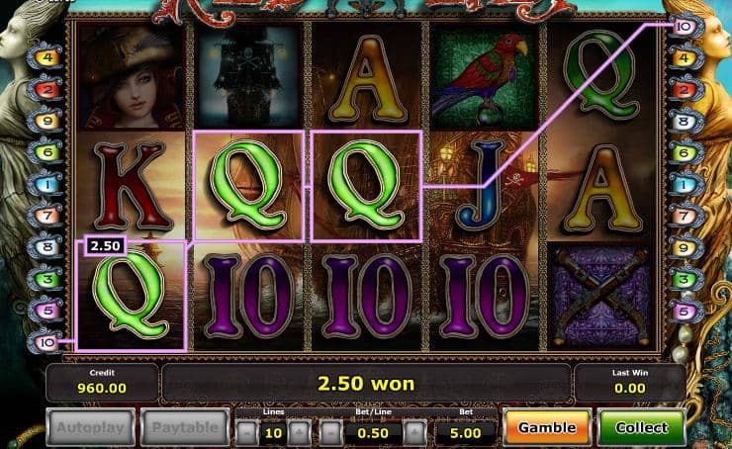Select payline 4 marker on left side
This screenshot has height=449, width=732.
[46, 57]
